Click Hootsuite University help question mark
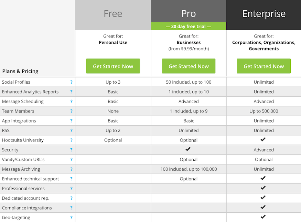Viewport: 301px width, 222px height. click(71, 140)
